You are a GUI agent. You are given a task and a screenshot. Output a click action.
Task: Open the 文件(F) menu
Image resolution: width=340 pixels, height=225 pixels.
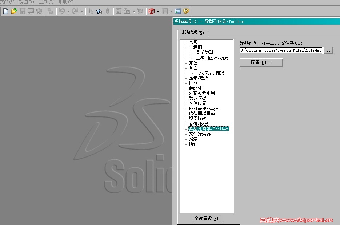tap(7, 2)
